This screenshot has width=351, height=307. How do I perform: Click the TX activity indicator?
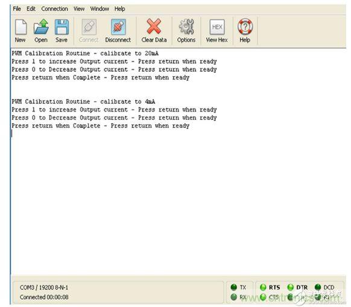[x=234, y=287]
